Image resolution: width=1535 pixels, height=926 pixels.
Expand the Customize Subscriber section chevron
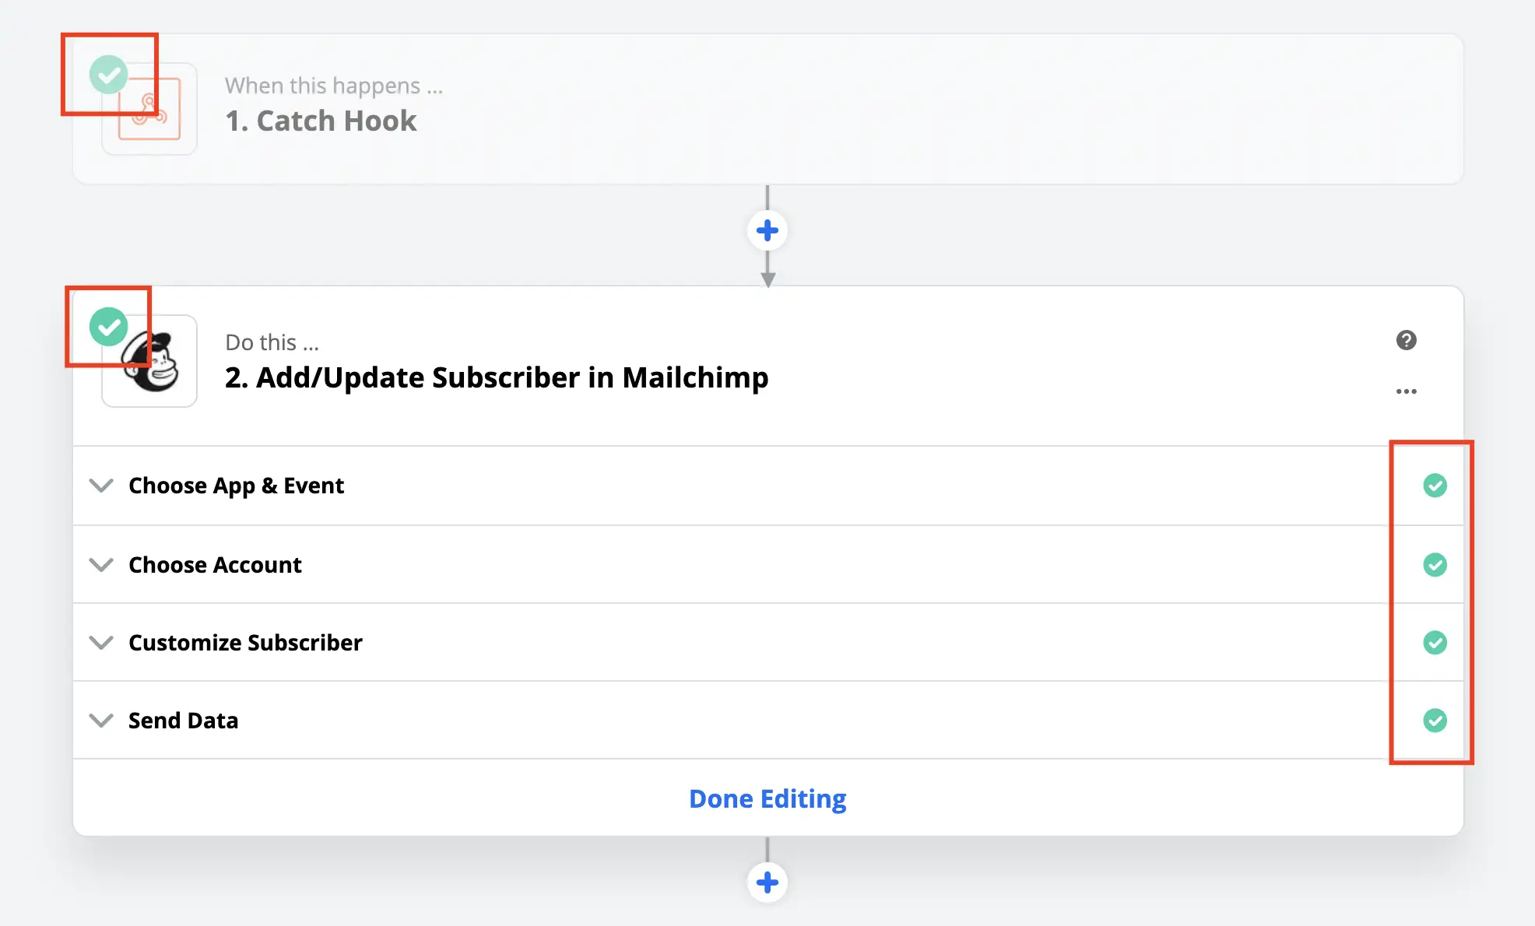click(101, 643)
